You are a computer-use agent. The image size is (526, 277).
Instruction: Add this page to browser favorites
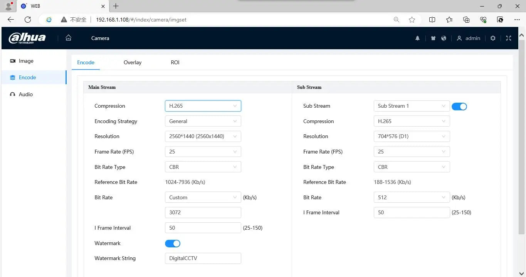[x=412, y=20]
